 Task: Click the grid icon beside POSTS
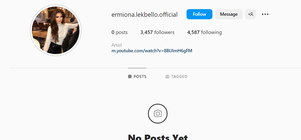point(130,77)
